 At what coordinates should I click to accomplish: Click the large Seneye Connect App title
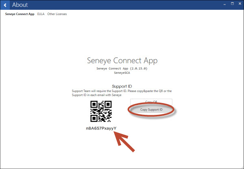click(122, 61)
